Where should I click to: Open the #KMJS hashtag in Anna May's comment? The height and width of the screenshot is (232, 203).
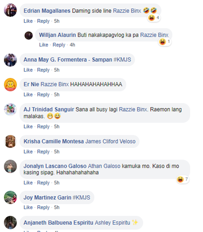122,60
